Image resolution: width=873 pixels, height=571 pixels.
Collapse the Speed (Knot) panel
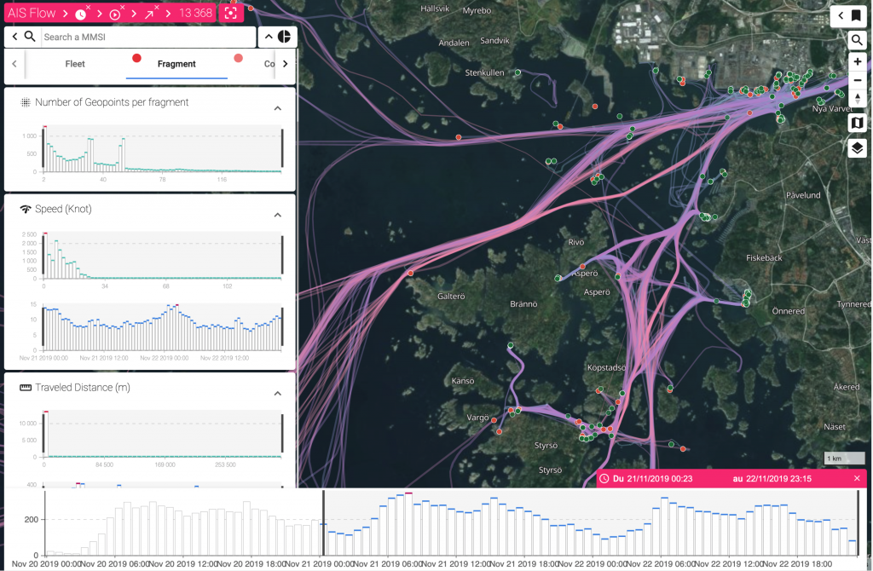tap(278, 215)
